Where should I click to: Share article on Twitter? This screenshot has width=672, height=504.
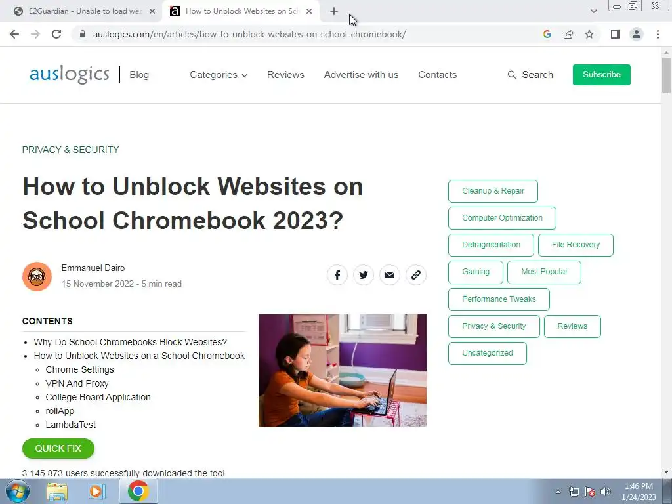(364, 275)
